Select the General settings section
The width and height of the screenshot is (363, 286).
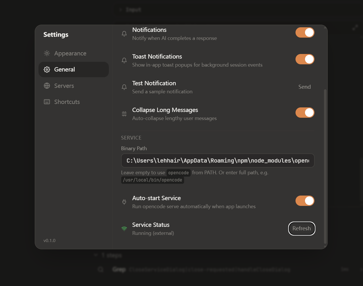coord(74,69)
